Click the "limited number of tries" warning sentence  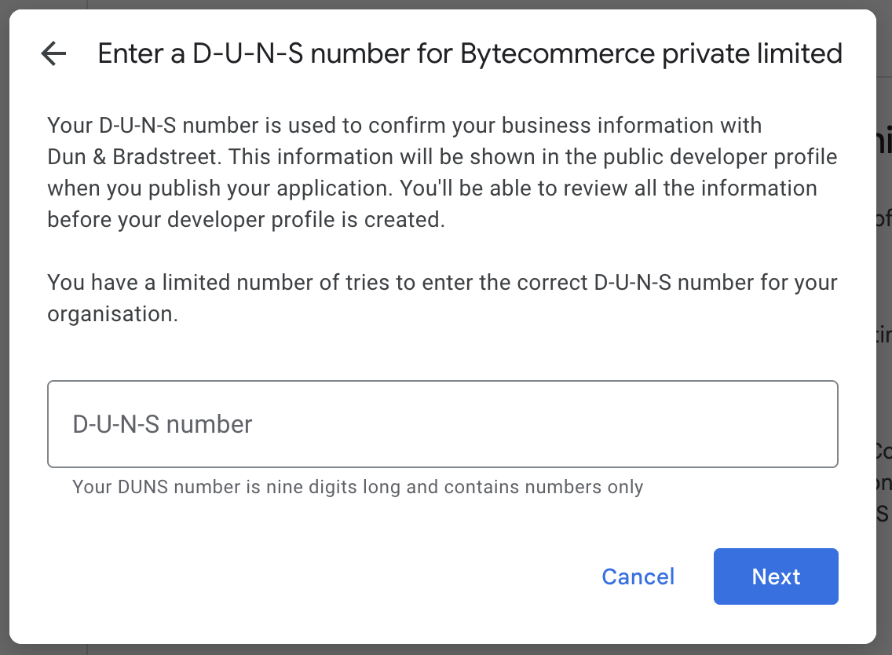click(442, 282)
